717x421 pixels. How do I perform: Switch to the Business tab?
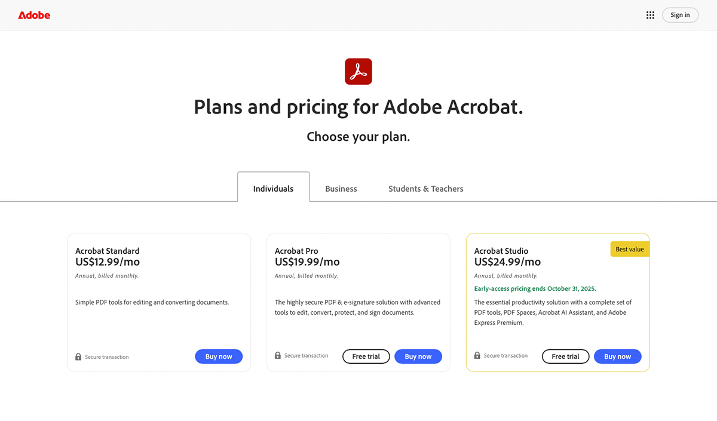(x=341, y=188)
